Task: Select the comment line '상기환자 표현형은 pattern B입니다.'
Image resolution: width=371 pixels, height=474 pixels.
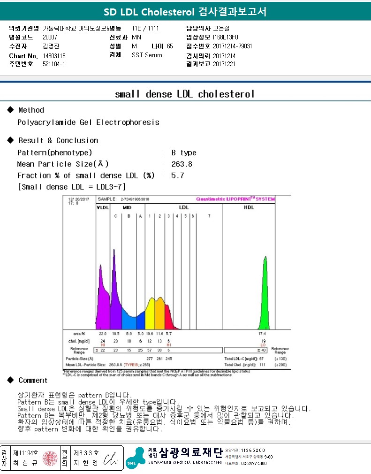Action: tap(74, 395)
